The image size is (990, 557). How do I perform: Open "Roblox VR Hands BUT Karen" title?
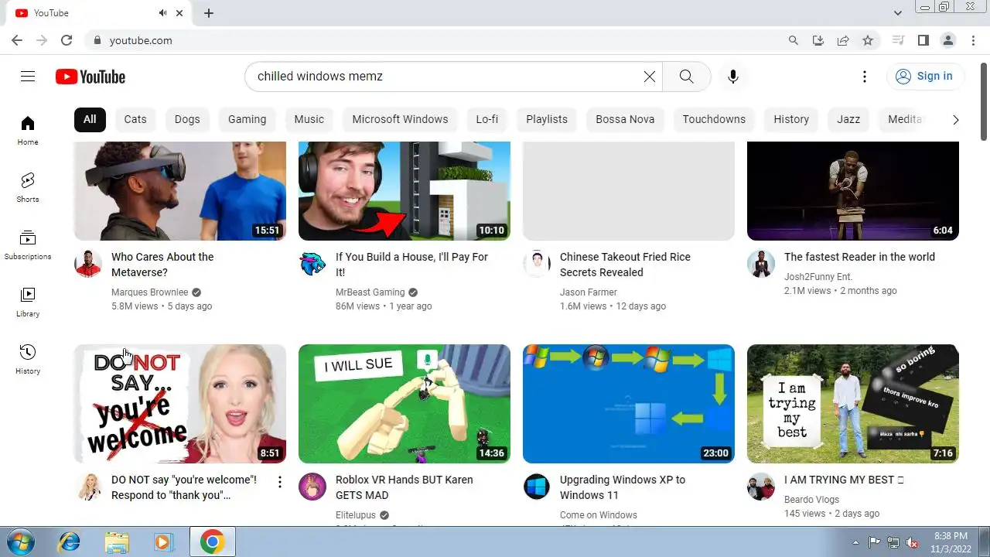point(404,487)
